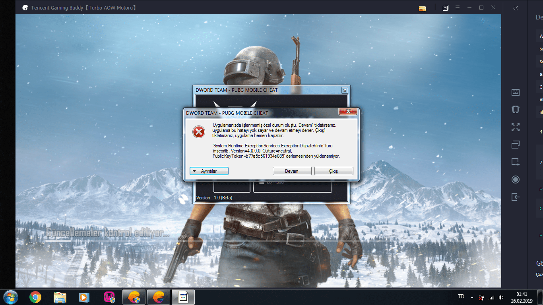
Task: Click the rotate screen icon in the sidebar
Action: pyautogui.click(x=516, y=110)
